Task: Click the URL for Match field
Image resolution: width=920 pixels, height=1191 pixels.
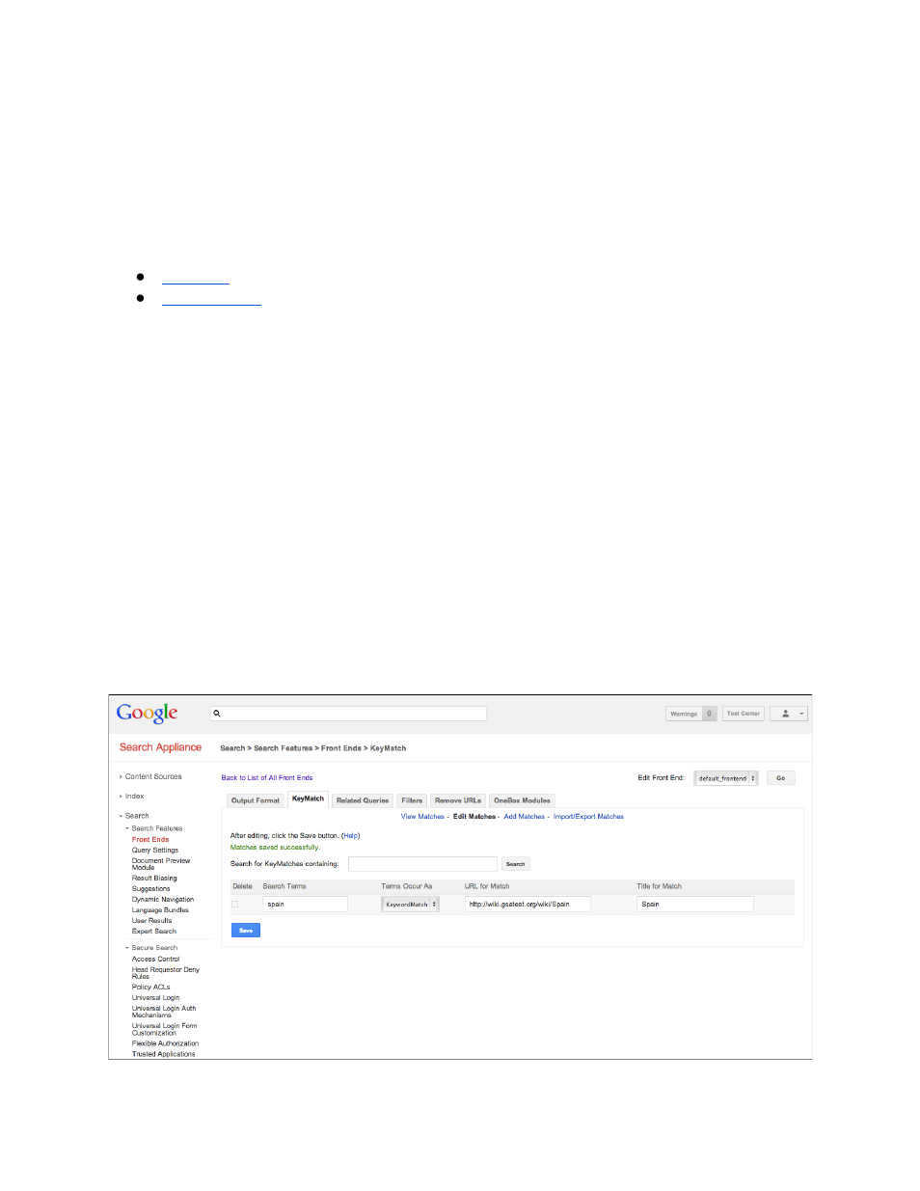Action: tap(528, 905)
